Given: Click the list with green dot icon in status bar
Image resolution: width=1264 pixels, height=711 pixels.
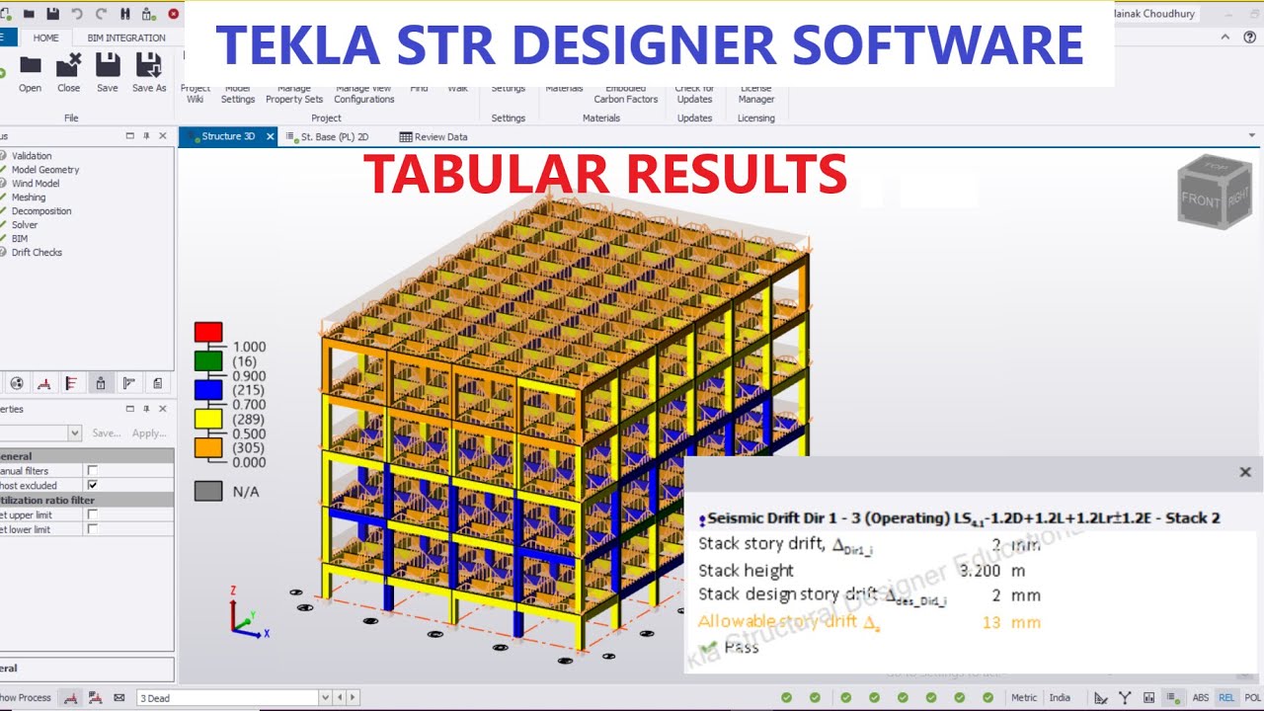Looking at the screenshot, I should 1173,697.
